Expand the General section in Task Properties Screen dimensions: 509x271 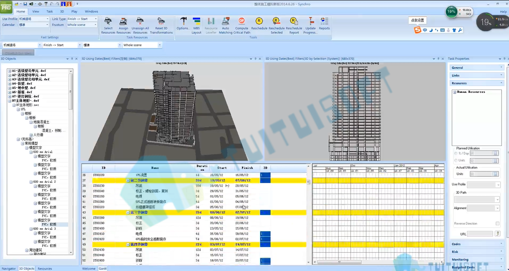(x=477, y=68)
